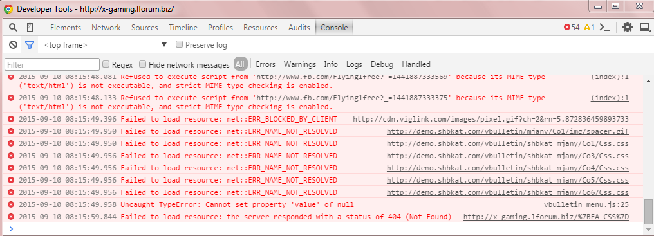Click the search magnifier icon in DevTools

point(14,28)
